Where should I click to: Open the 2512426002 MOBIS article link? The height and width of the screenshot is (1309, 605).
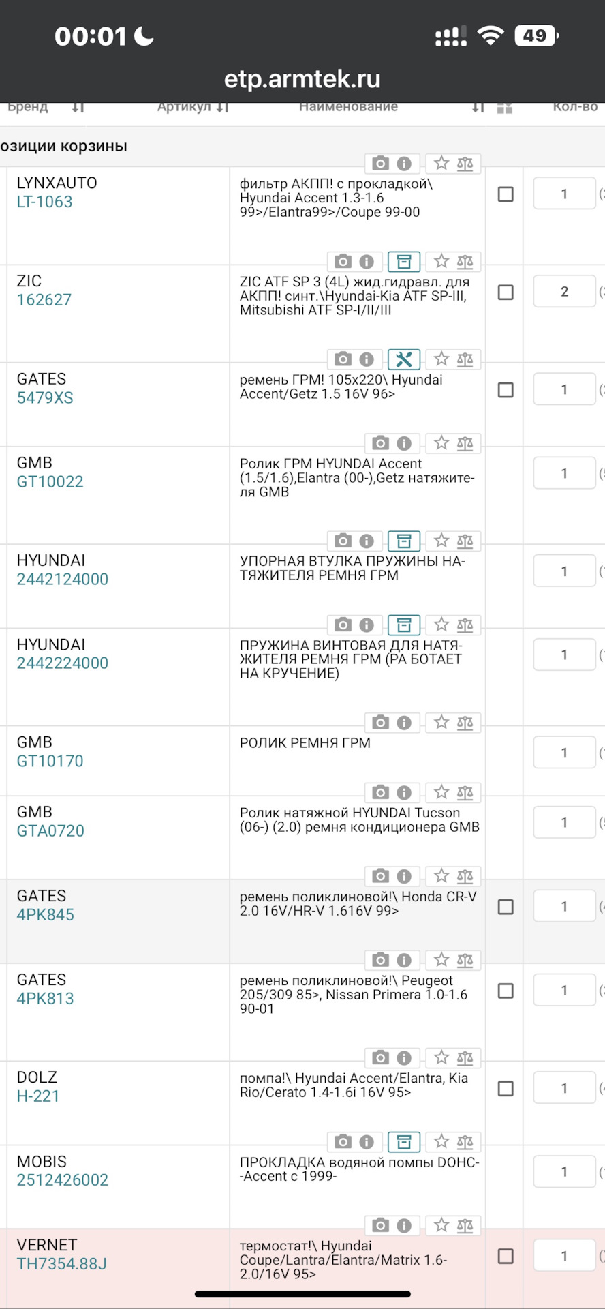coord(63,1179)
